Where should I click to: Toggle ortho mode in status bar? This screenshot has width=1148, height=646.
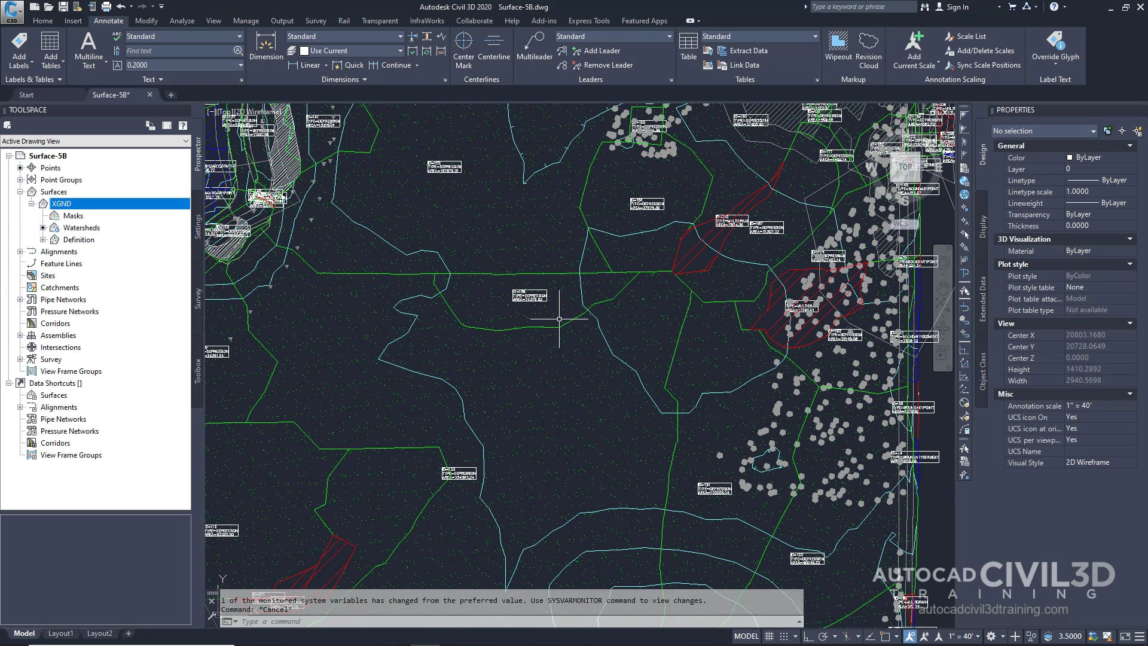[808, 636]
